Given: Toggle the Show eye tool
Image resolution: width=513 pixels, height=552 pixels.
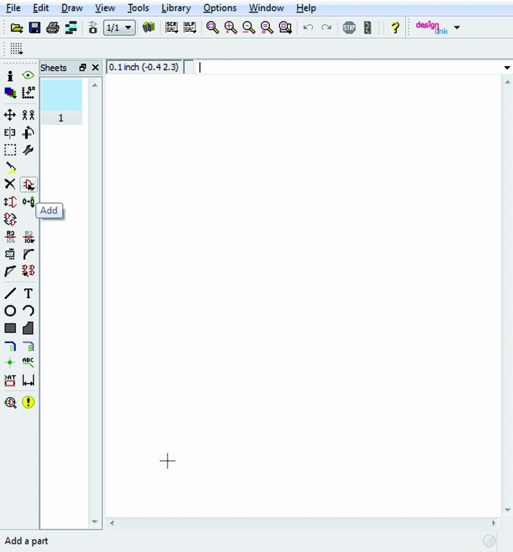Looking at the screenshot, I should [x=28, y=75].
